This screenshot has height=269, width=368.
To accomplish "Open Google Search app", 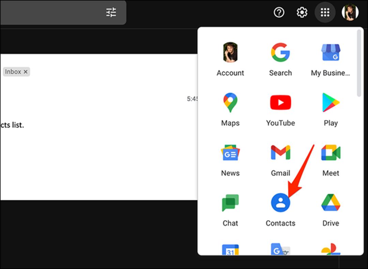I will pyautogui.click(x=280, y=60).
